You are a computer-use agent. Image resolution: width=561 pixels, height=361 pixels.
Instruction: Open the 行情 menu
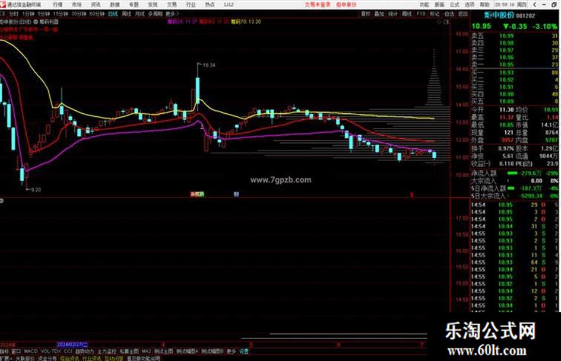pyautogui.click(x=58, y=5)
